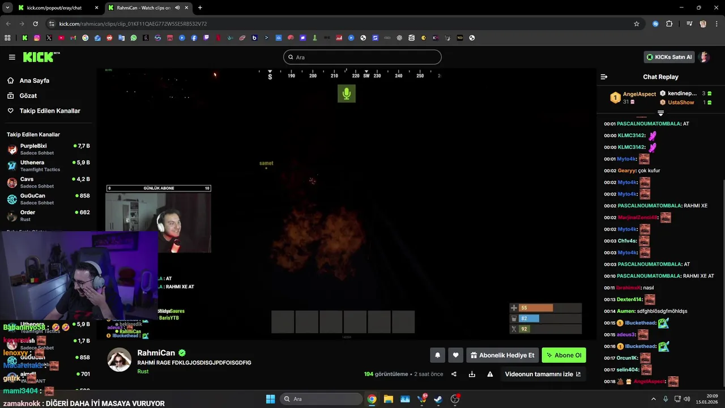Click AngelAspect in the top gifters leaderboard

[639, 94]
